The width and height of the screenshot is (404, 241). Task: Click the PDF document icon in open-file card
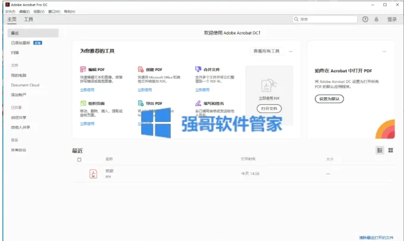(269, 85)
